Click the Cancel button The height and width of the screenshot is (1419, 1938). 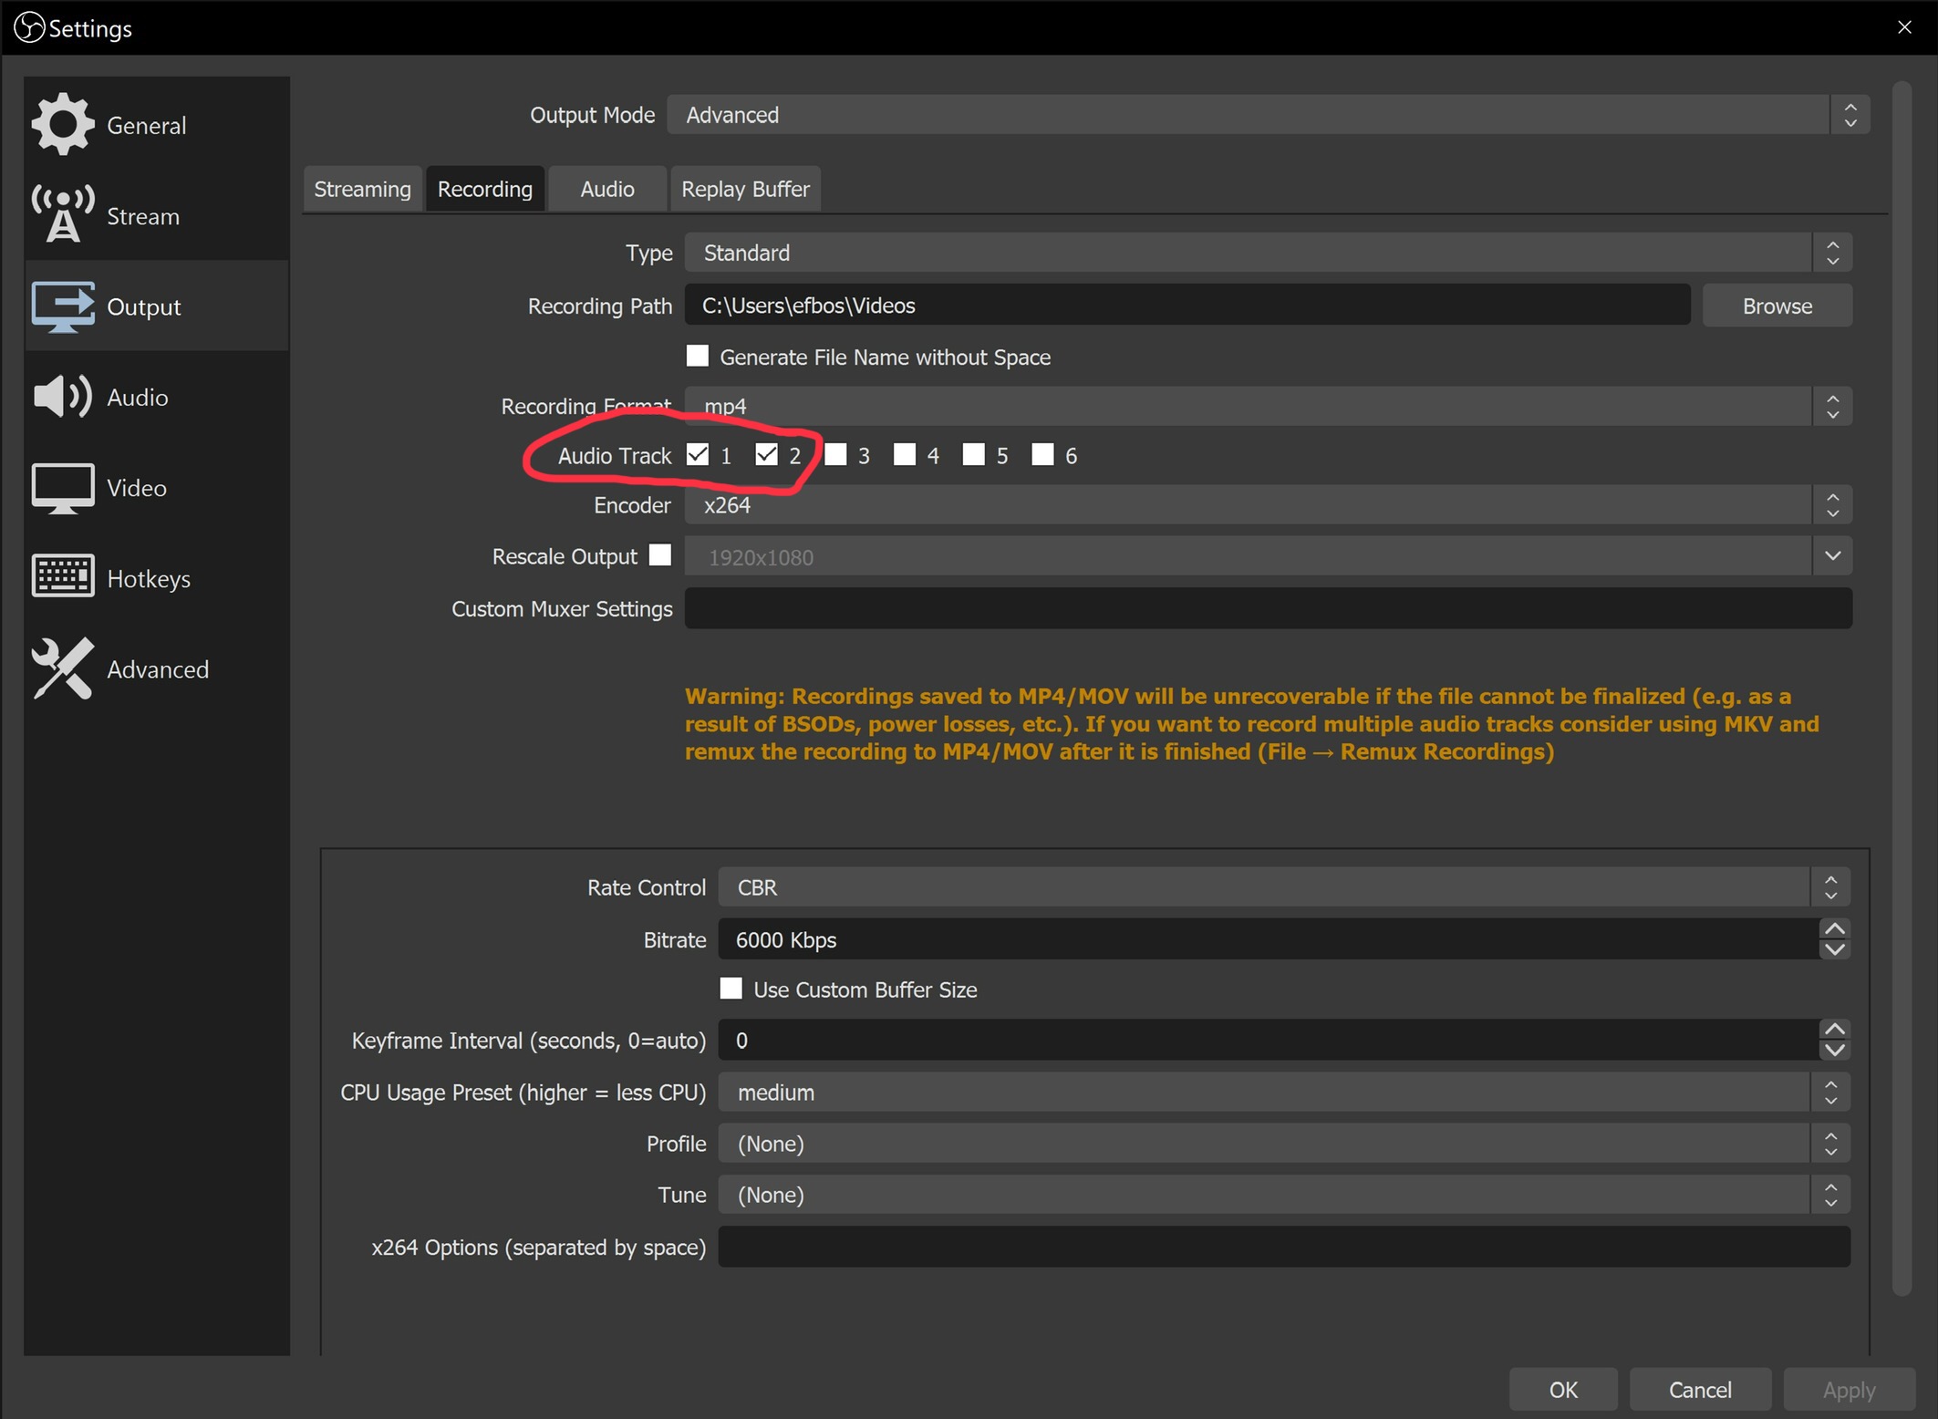pyautogui.click(x=1700, y=1390)
